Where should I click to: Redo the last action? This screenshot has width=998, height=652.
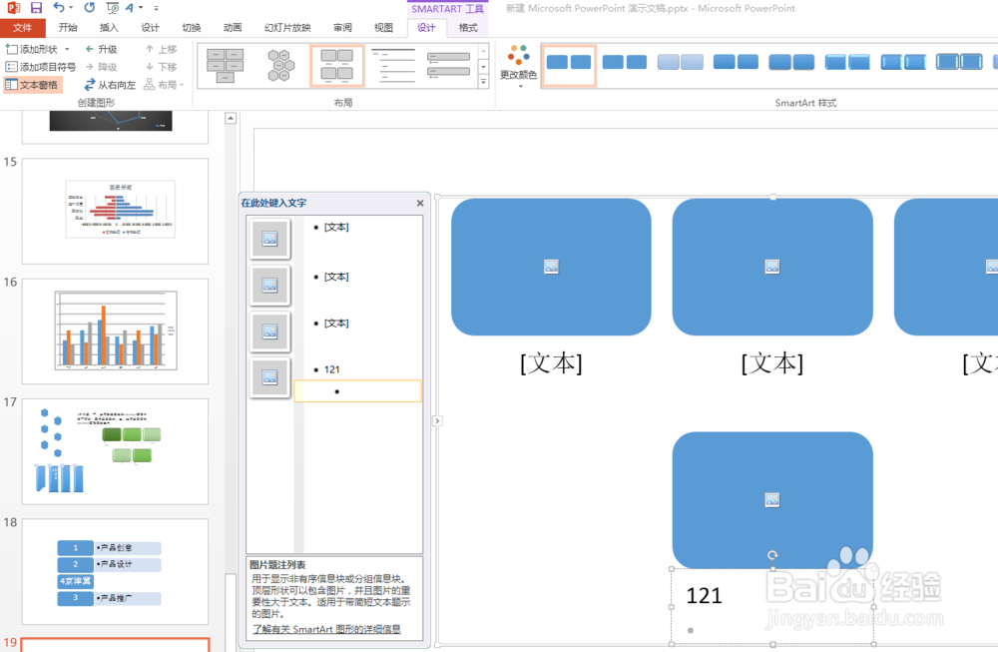tap(90, 8)
